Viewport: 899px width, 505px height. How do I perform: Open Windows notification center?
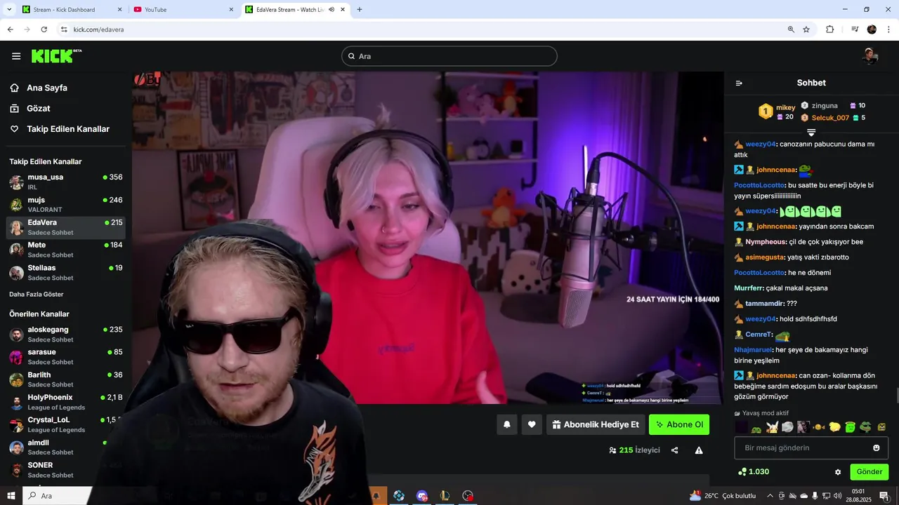click(884, 496)
